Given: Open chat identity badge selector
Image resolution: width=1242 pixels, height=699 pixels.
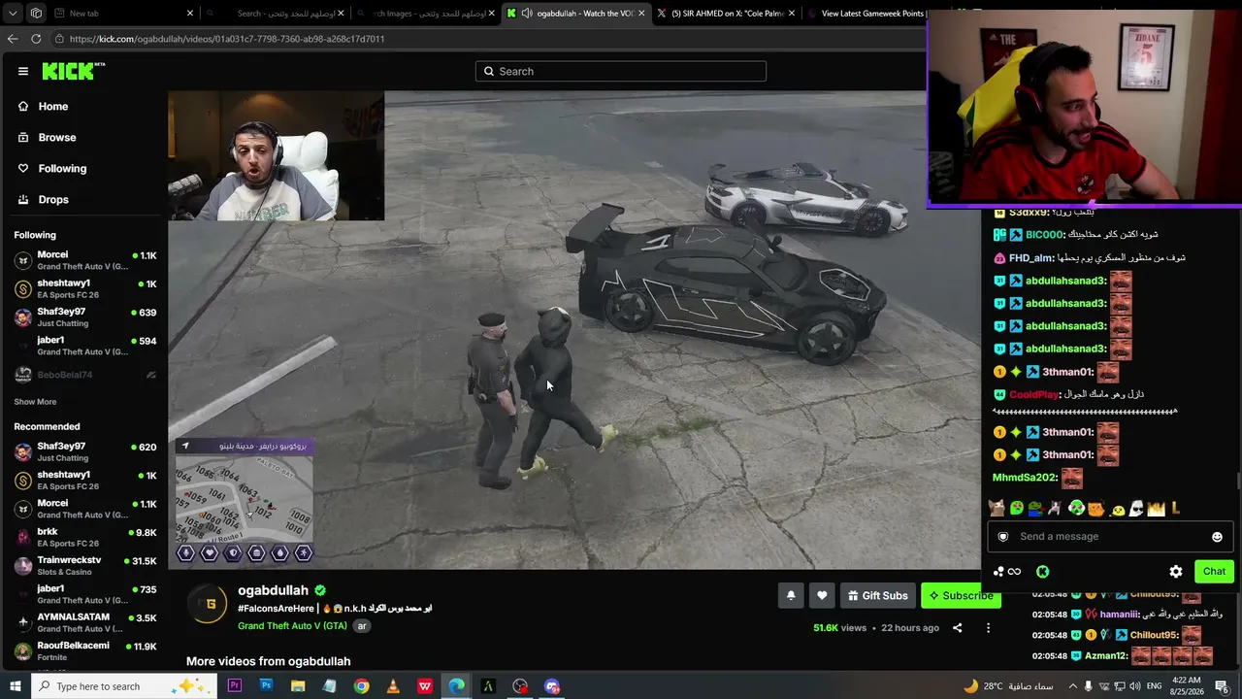Looking at the screenshot, I should tap(1003, 537).
